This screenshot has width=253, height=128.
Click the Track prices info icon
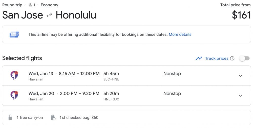[x=232, y=58]
